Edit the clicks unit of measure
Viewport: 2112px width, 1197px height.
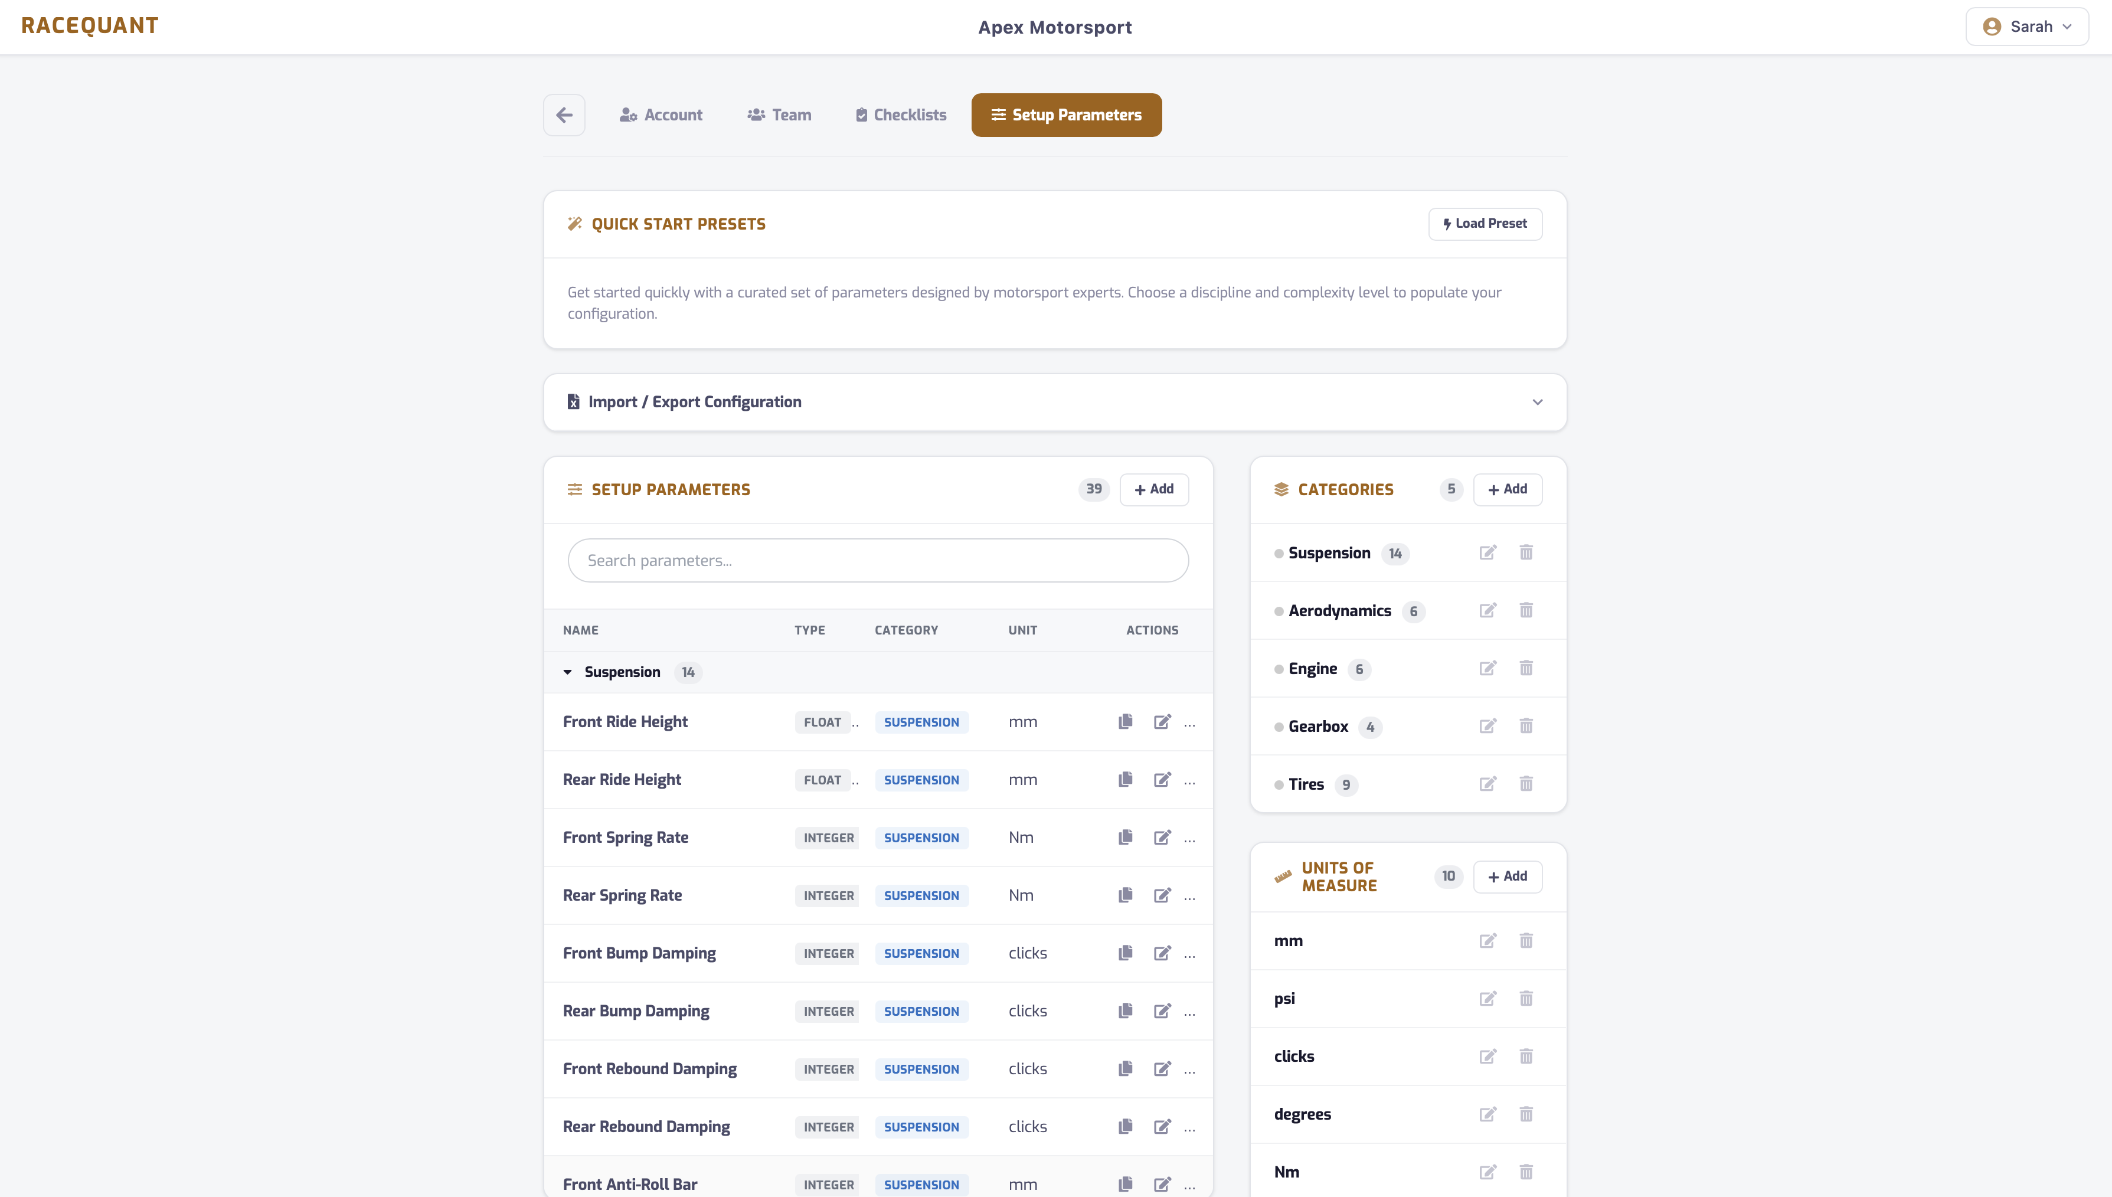[x=1487, y=1057]
